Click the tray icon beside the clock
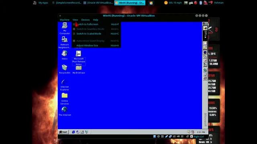Screen dimensions: 257x144 click(193, 132)
